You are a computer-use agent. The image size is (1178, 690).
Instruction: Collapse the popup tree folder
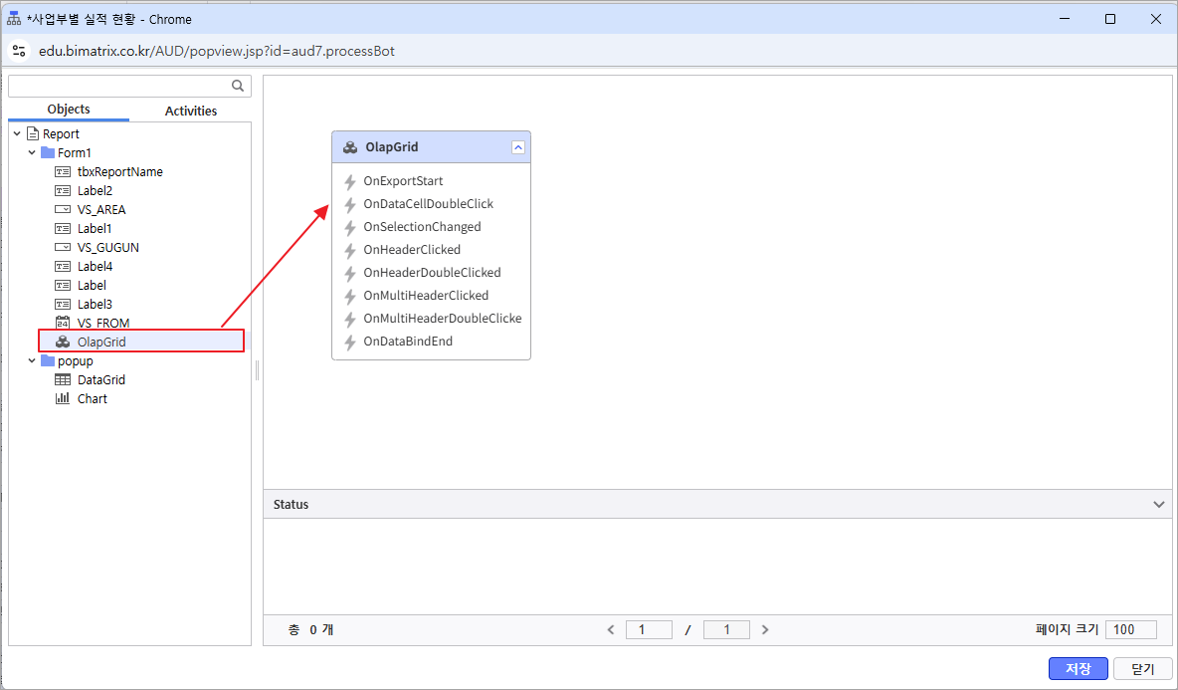[x=32, y=360]
